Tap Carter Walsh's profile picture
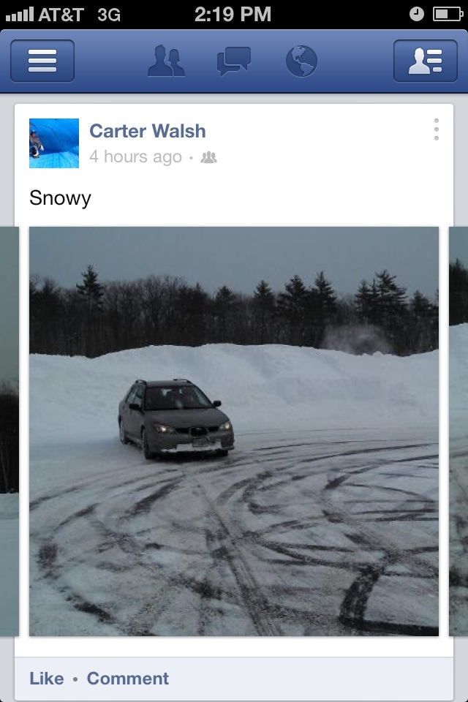Viewport: 468px width, 702px height. pos(54,143)
